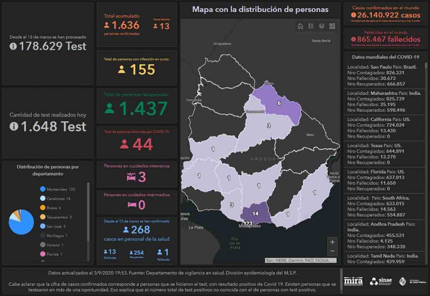
Task: Click the mira logo link
Action: pos(353,281)
